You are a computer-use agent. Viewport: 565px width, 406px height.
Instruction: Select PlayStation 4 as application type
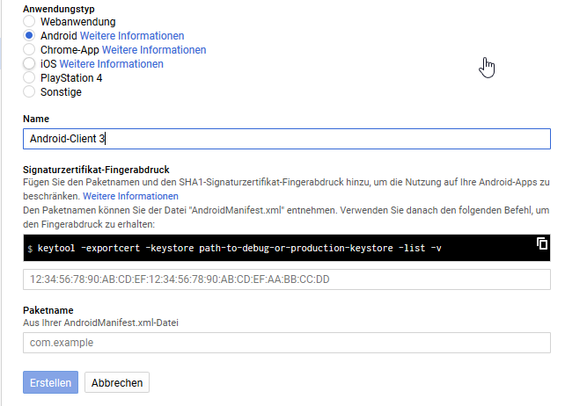[x=29, y=78]
